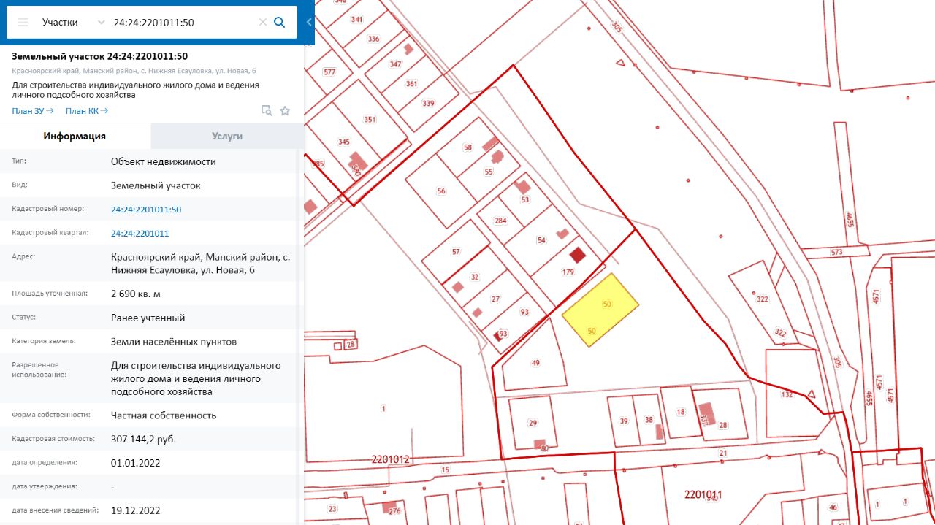This screenshot has width=935, height=525.
Task: Select parcel 38 on the map
Action: coord(648,420)
